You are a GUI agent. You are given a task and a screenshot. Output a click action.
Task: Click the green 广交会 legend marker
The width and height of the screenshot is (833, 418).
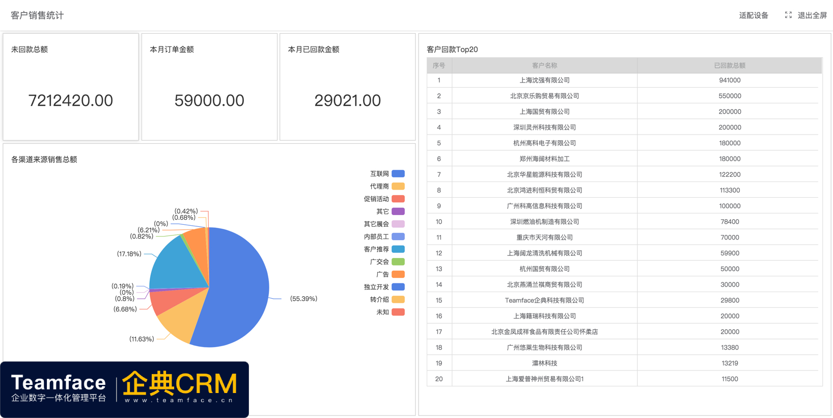click(398, 262)
